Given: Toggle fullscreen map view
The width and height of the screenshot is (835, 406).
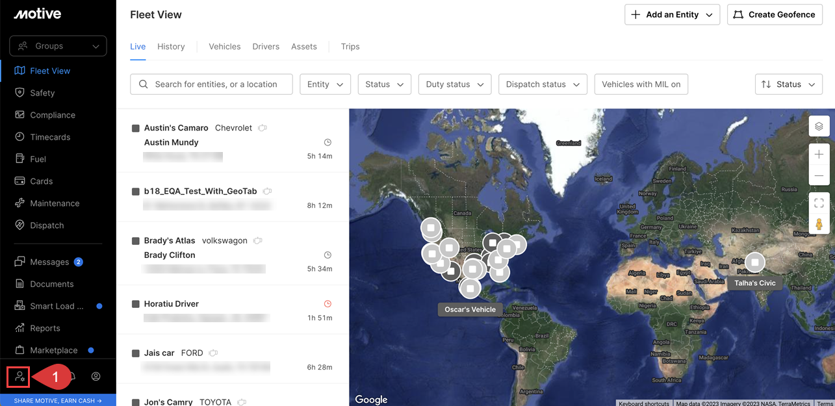Looking at the screenshot, I should pos(819,203).
